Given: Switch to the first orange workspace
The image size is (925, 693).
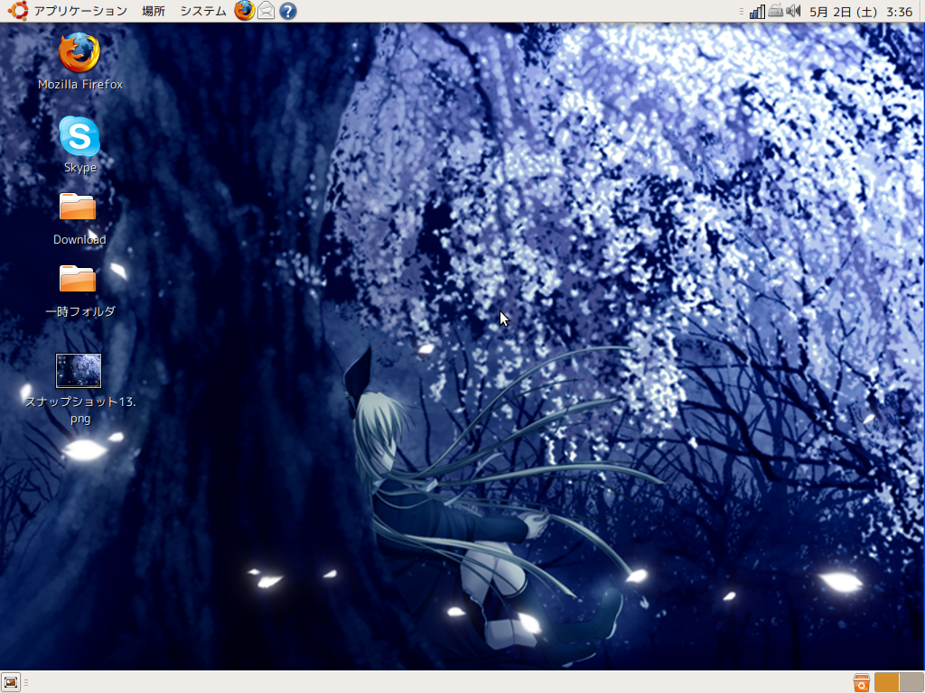Looking at the screenshot, I should pyautogui.click(x=887, y=682).
